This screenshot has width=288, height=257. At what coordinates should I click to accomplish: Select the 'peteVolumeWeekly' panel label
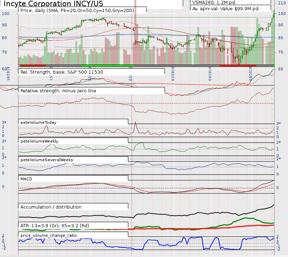(x=39, y=141)
